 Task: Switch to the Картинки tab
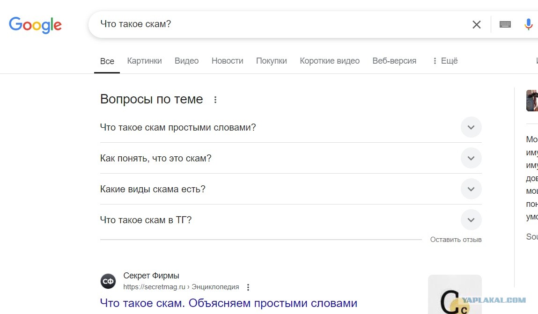[145, 61]
